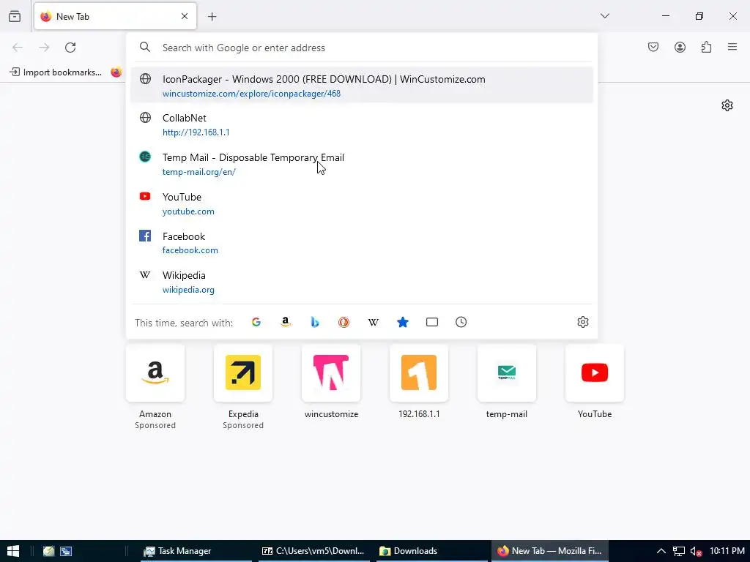
Task: Search this time with Bing icon
Action: coord(315,322)
